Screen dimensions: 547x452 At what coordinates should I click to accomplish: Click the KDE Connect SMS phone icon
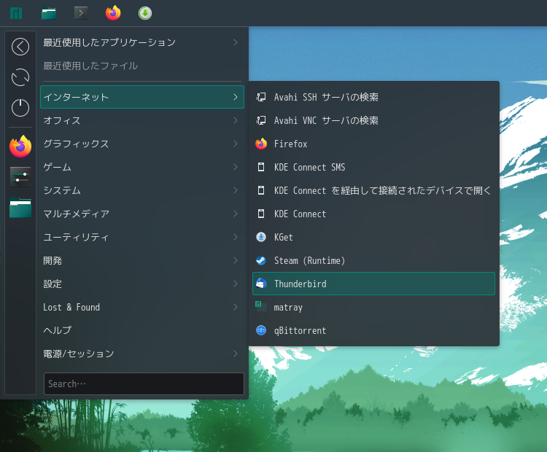click(261, 167)
